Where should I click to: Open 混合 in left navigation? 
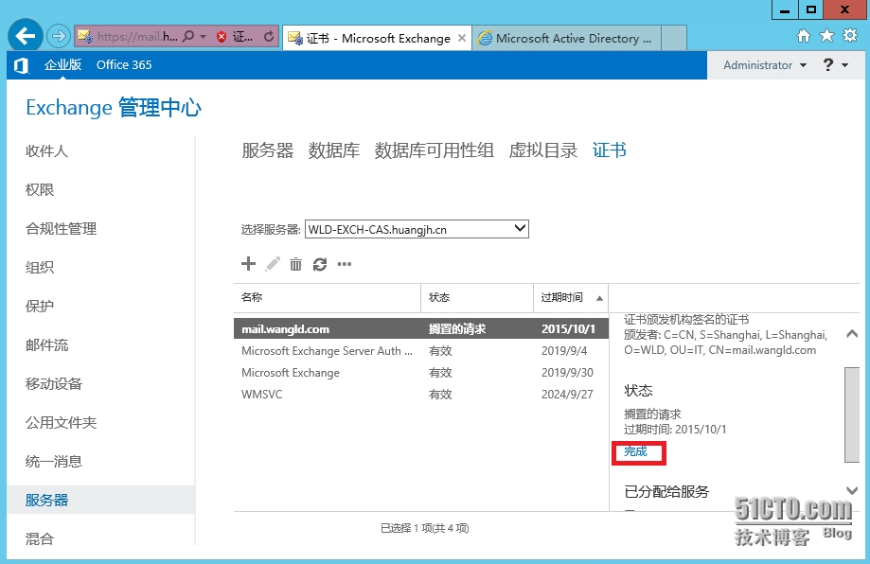click(x=40, y=538)
